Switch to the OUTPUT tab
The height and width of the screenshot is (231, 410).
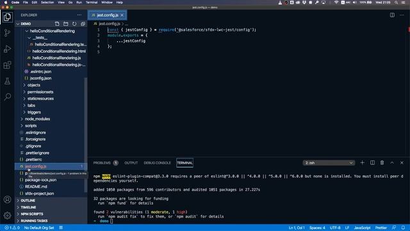[131, 163]
